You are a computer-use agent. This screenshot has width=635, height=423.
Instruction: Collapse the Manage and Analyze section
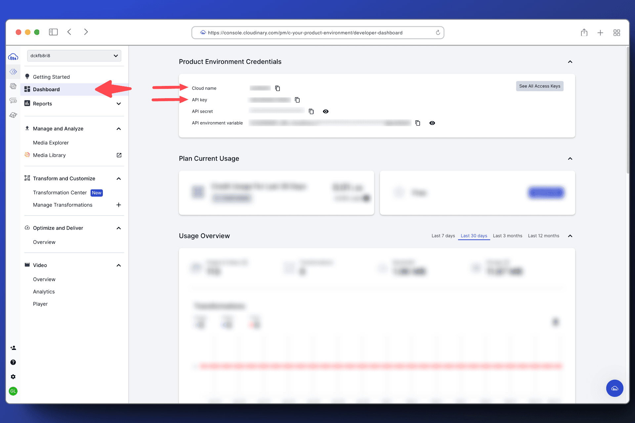click(x=119, y=129)
